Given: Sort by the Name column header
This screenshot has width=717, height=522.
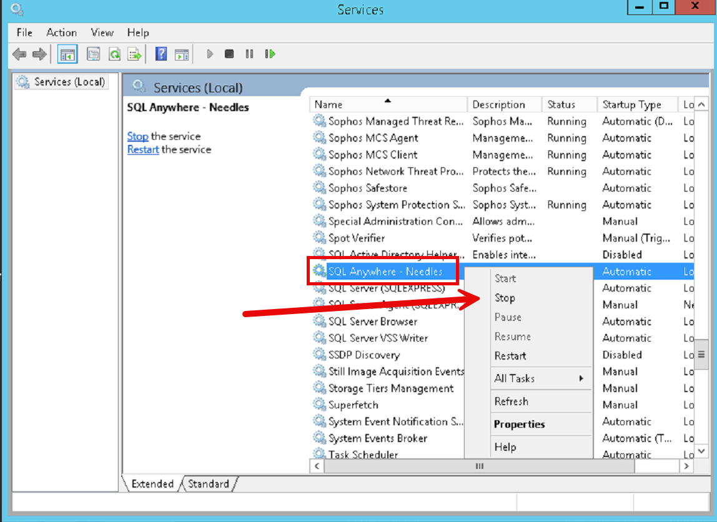Looking at the screenshot, I should 388,104.
